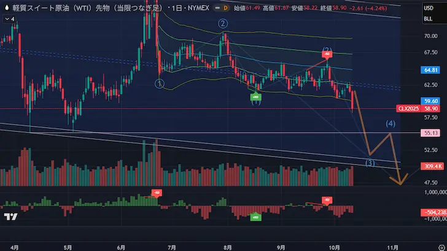Image resolution: width=447 pixels, height=251 pixels.
Task: Collapse the indicator legend showing 4
Action: (x=10, y=19)
